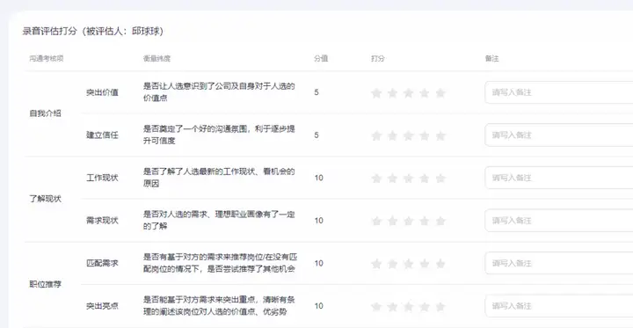
Task: Mark 需求现状 as five stars
Action: click(x=440, y=221)
